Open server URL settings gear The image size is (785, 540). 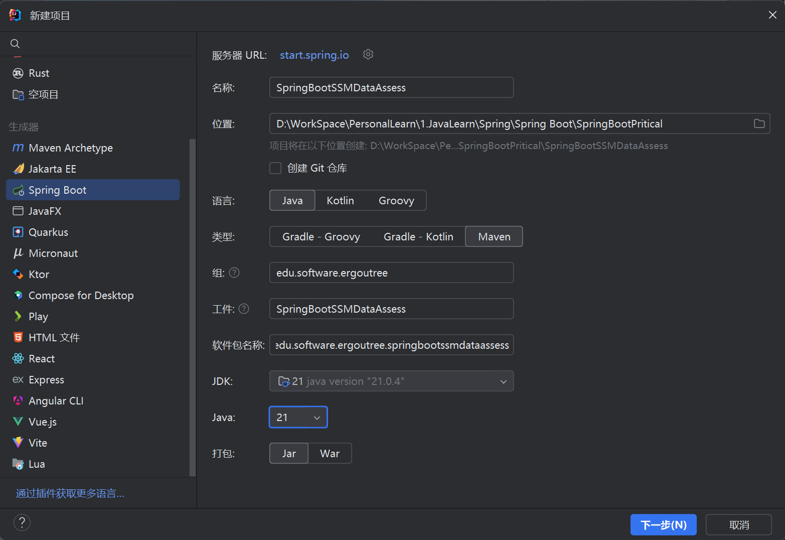coord(368,55)
